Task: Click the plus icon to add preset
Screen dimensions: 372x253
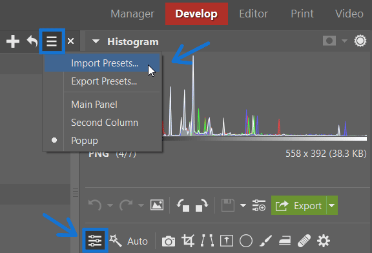Action: pyautogui.click(x=13, y=41)
